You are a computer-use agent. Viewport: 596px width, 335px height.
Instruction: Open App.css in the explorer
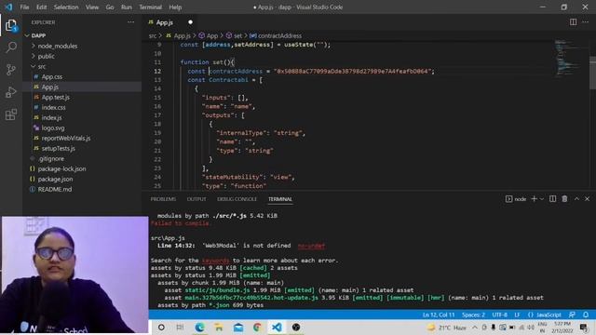52,76
